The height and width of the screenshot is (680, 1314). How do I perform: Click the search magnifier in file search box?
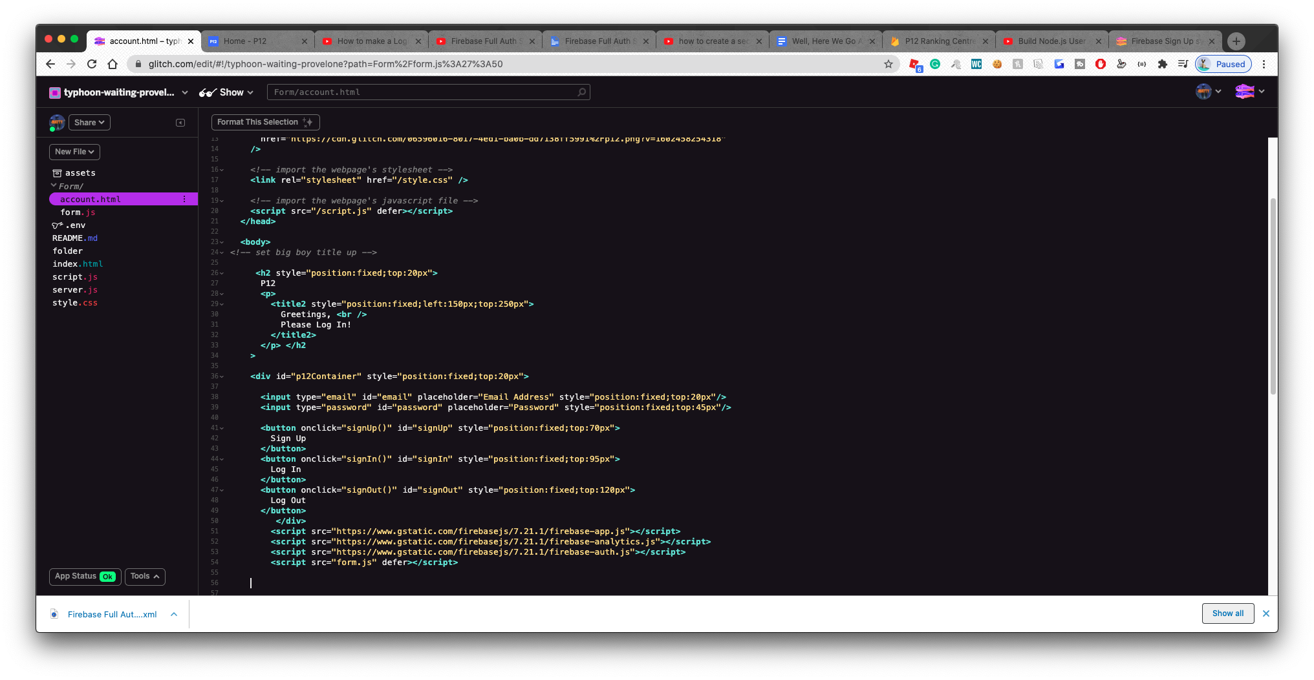tap(582, 92)
